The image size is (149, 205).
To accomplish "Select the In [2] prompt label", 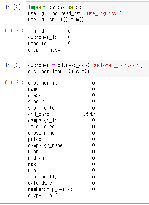I will (x=14, y=7).
